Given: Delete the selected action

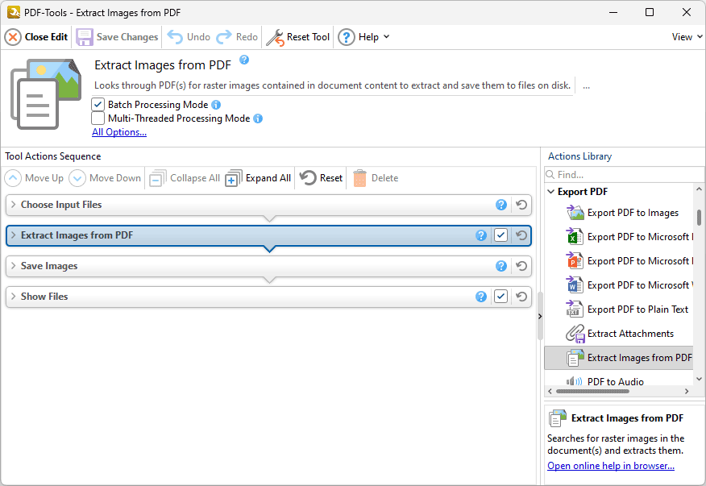Looking at the screenshot, I should pos(376,178).
